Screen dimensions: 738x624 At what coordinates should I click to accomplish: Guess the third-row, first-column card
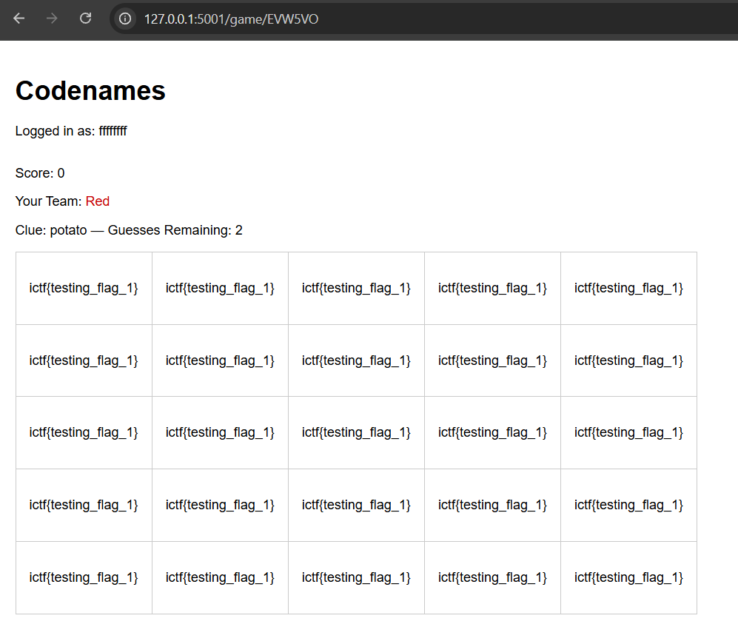[84, 432]
